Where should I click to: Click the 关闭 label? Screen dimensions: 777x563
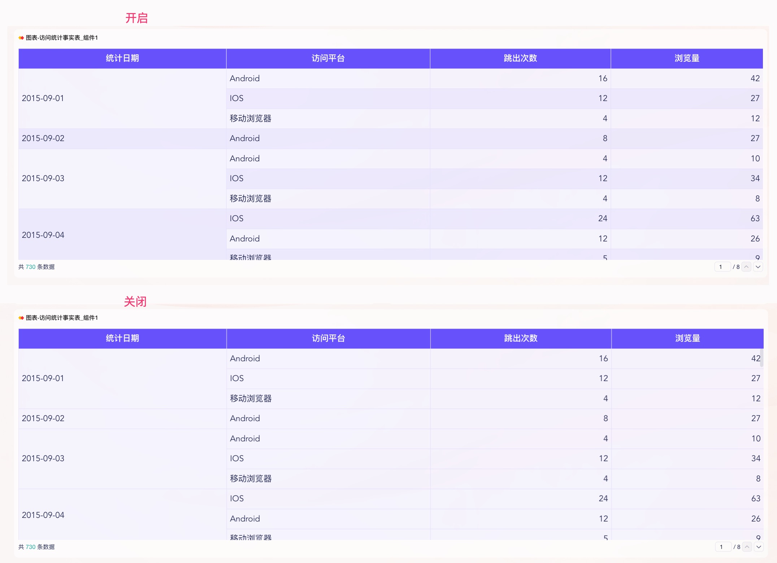pyautogui.click(x=135, y=302)
